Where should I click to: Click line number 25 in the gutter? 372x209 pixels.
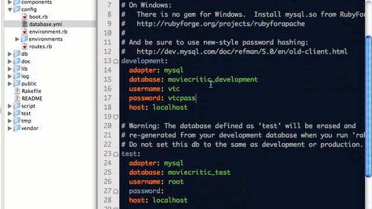click(108, 172)
